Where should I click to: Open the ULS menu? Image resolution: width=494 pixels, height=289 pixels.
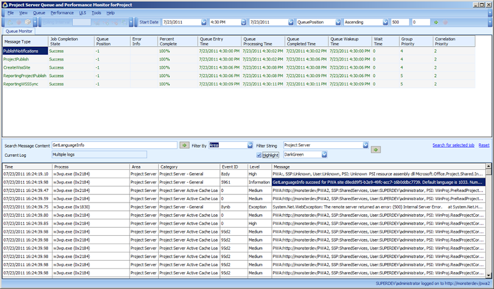[x=82, y=12]
